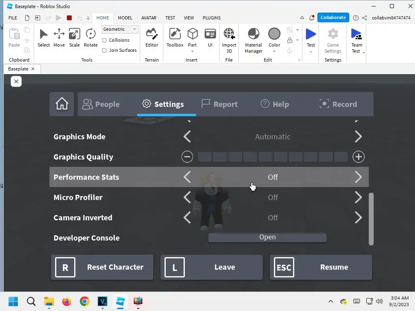This screenshot has width=415, height=311.
Task: Expand the Team Test dropdown arrow
Action: pos(364,53)
